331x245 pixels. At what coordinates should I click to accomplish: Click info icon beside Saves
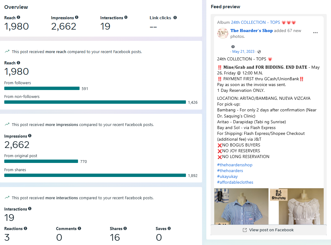(x=169, y=229)
